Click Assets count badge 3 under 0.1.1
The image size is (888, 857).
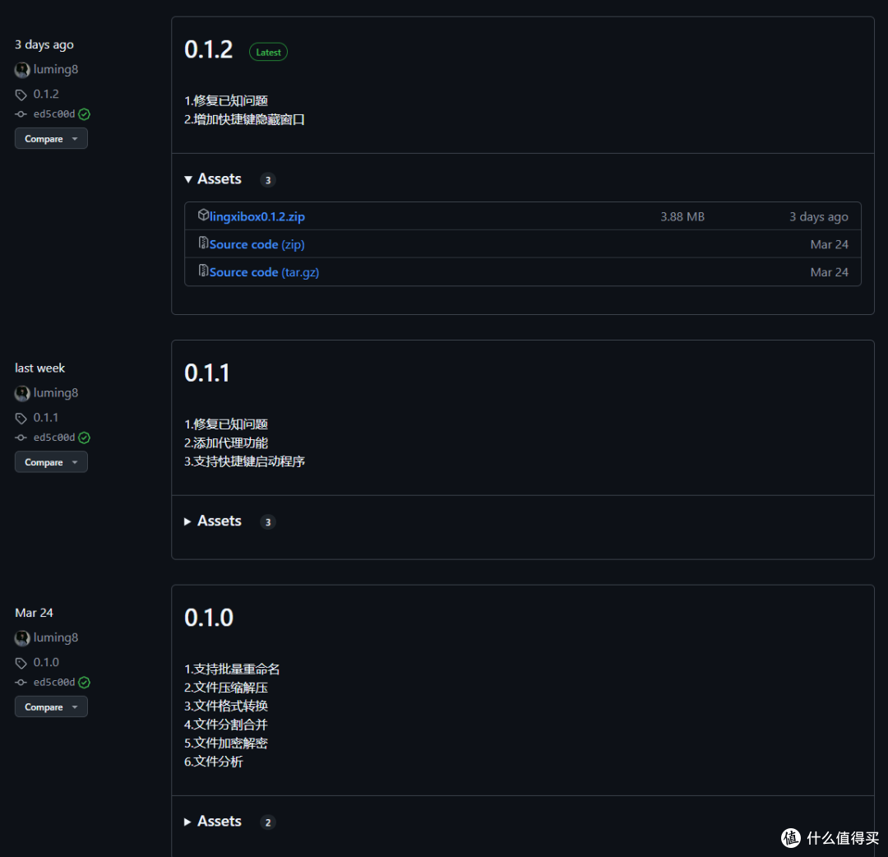coord(268,522)
